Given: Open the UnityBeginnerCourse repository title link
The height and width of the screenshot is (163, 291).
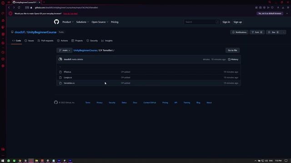Looking at the screenshot, I should [42, 32].
